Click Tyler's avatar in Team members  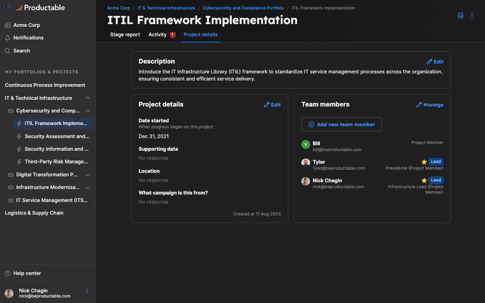pyautogui.click(x=306, y=162)
